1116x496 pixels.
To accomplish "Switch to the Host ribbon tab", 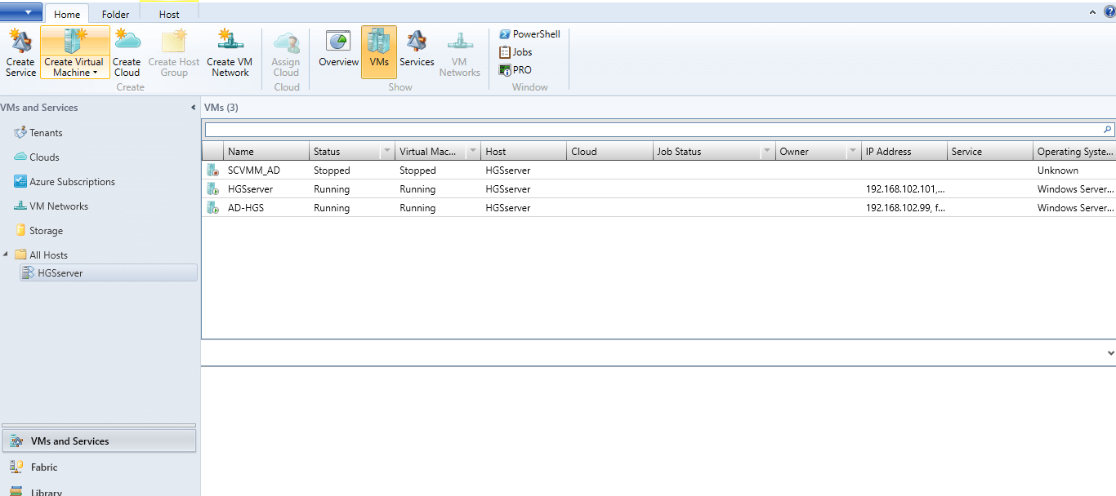I will (x=169, y=14).
